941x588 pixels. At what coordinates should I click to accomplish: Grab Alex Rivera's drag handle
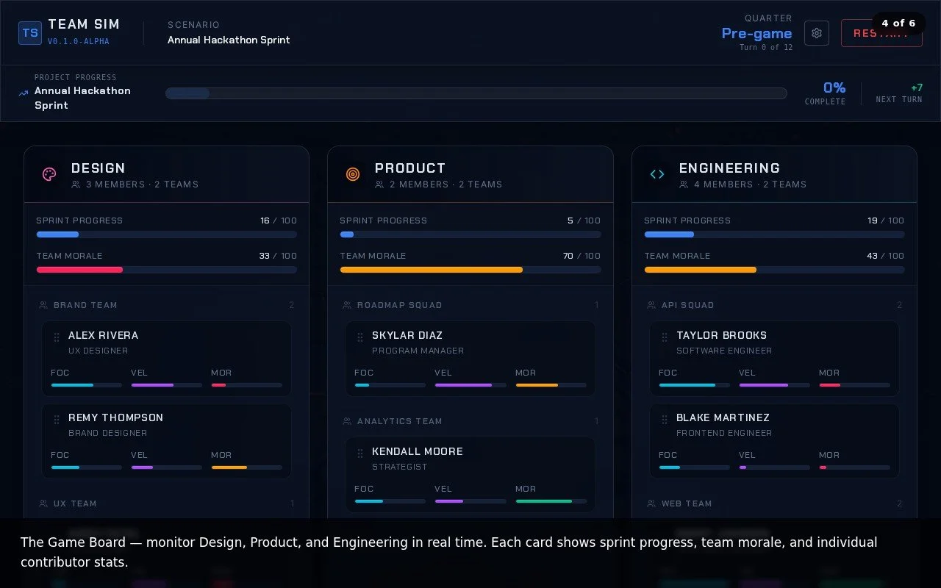tap(57, 337)
